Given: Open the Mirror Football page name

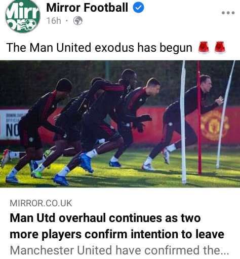Looking at the screenshot, I should pos(87,8).
